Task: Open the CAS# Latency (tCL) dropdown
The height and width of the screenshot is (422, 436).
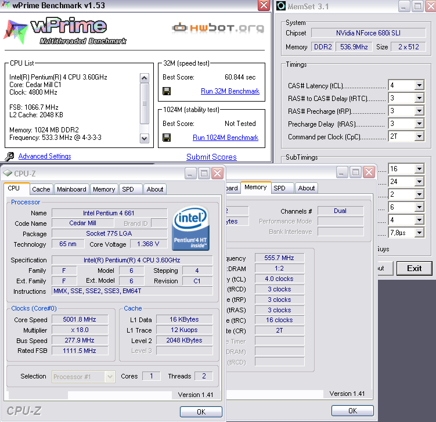Action: [419, 85]
